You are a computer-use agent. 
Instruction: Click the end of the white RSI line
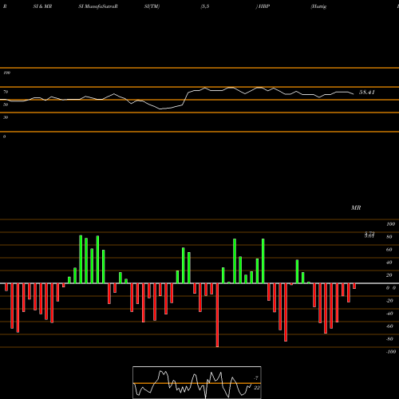(x=354, y=94)
